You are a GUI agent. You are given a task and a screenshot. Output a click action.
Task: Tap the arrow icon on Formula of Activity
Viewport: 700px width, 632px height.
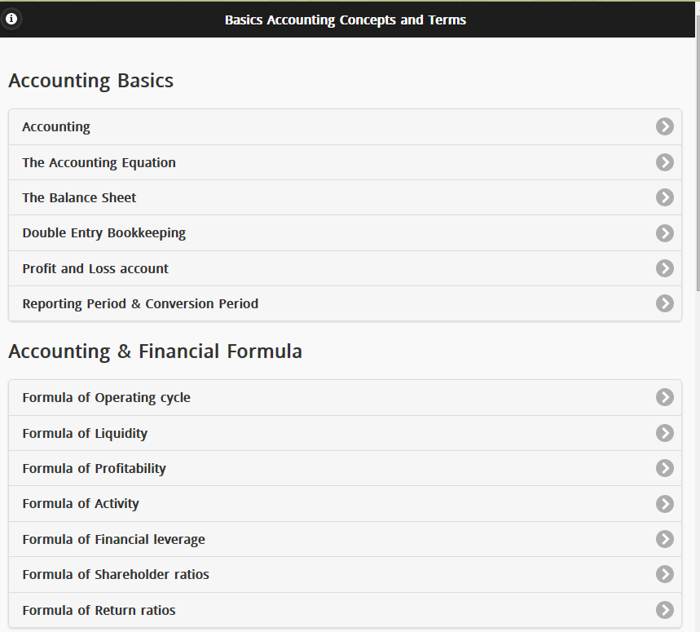point(665,504)
